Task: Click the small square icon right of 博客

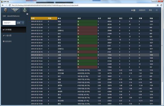Action: (157, 10)
